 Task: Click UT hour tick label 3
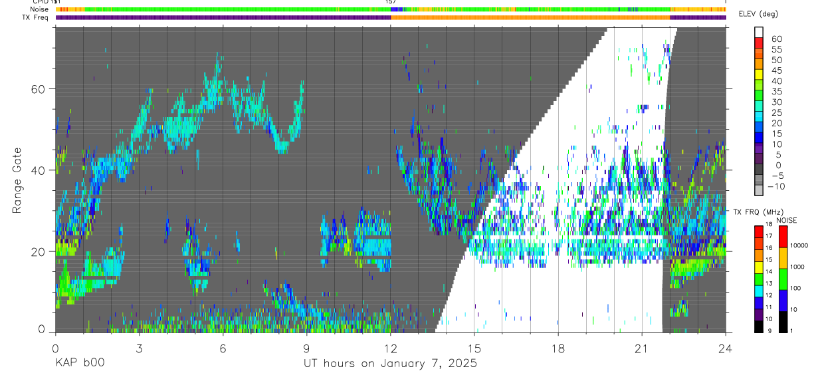point(139,348)
